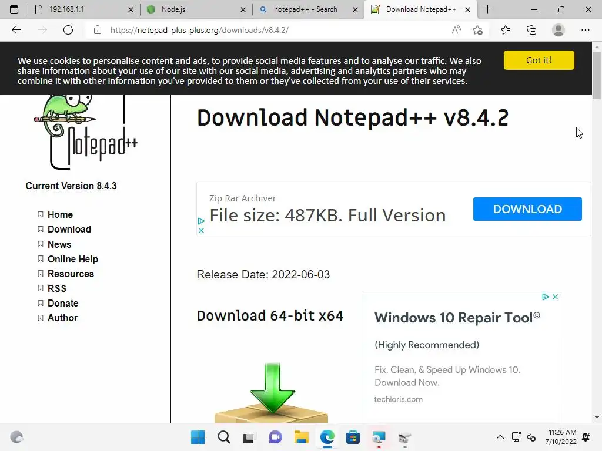Open the notification center icon
Screen dimensions: 602x451
point(586,437)
